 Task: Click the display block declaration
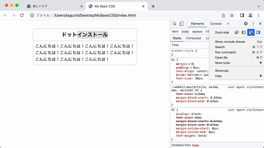coord(189,114)
